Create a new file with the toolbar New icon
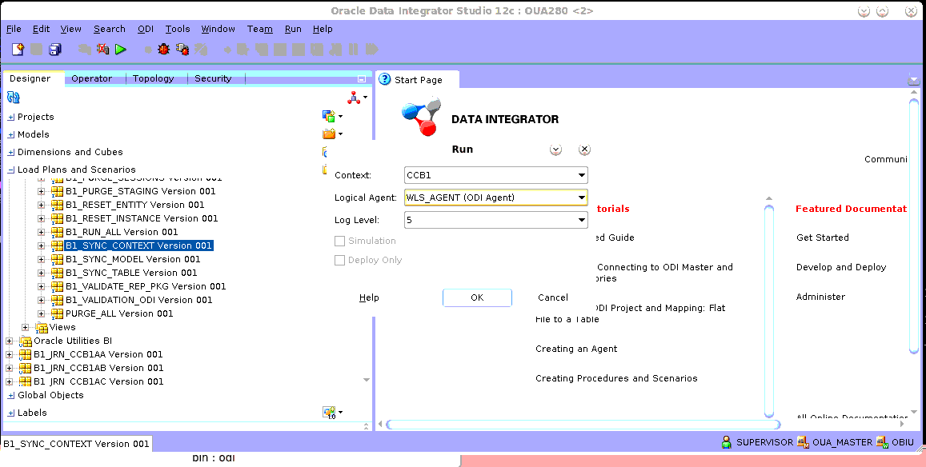The width and height of the screenshot is (926, 467). [18, 50]
